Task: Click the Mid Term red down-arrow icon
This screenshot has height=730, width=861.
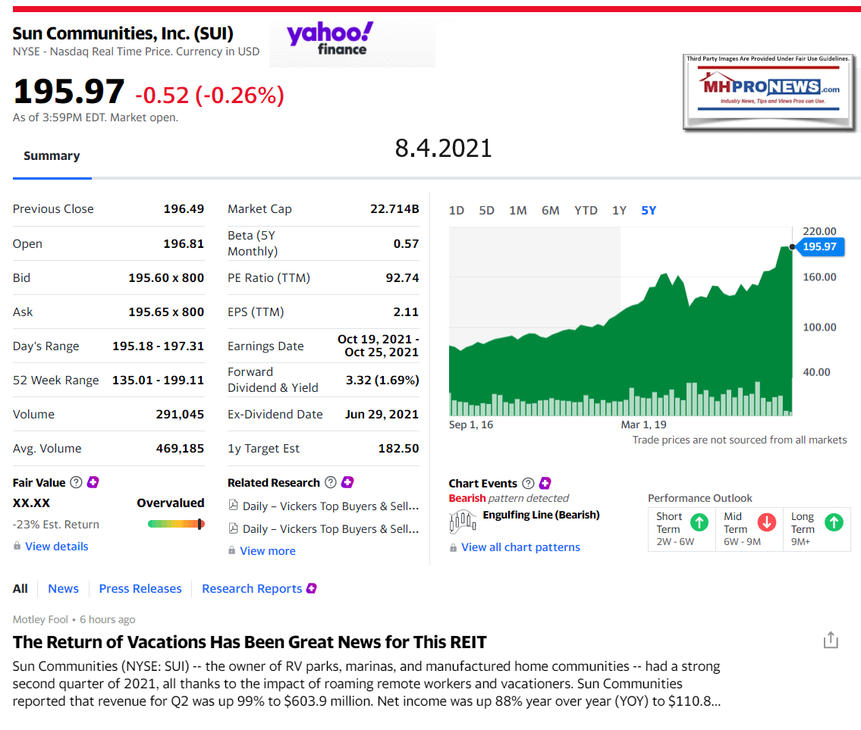Action: (767, 522)
